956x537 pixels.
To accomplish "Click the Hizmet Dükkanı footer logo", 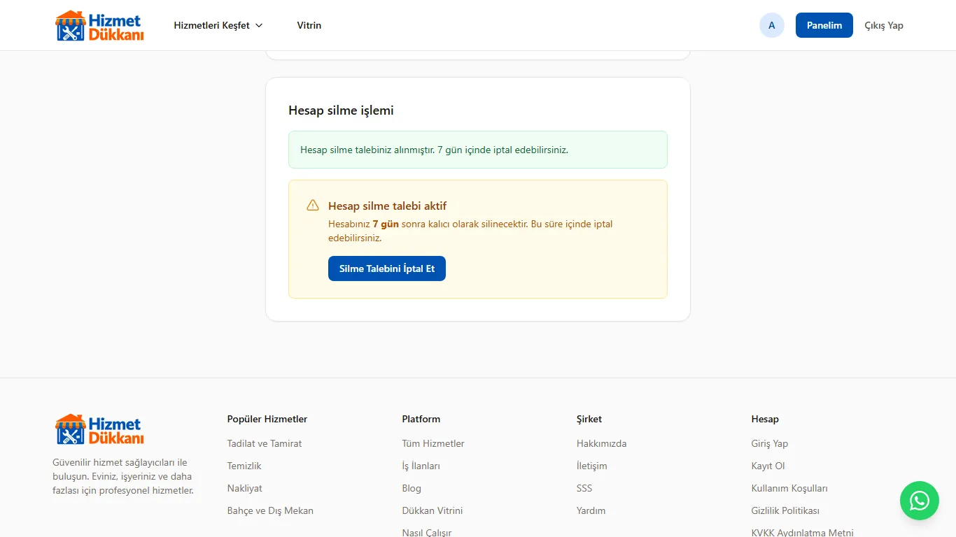I will point(99,429).
